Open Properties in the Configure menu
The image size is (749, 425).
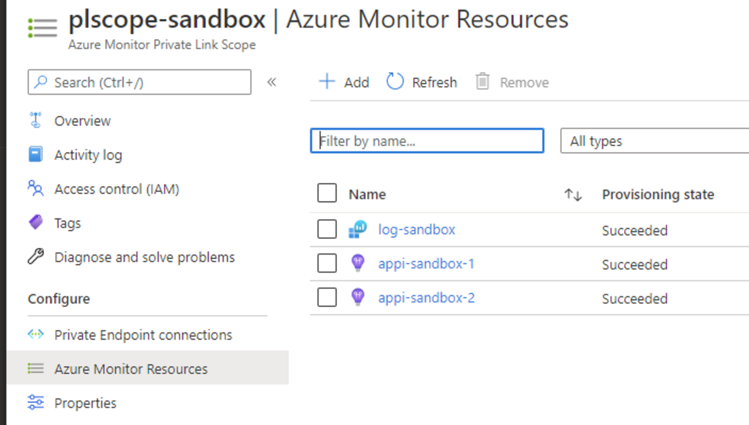85,403
